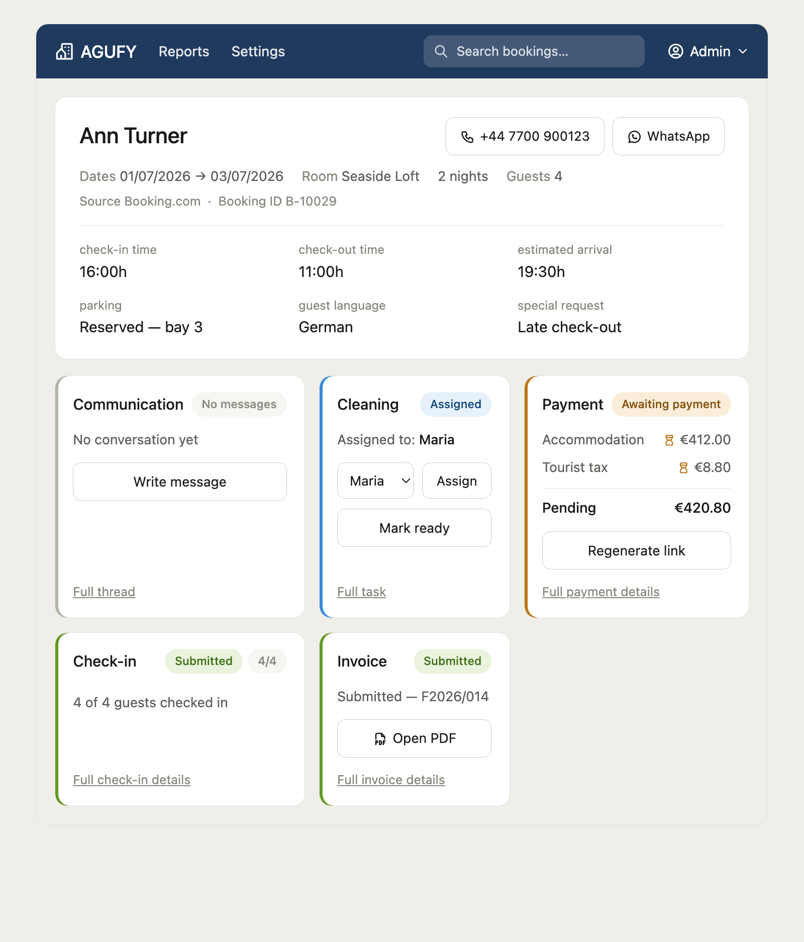Image resolution: width=804 pixels, height=942 pixels.
Task: Click Write message button
Action: click(x=180, y=482)
